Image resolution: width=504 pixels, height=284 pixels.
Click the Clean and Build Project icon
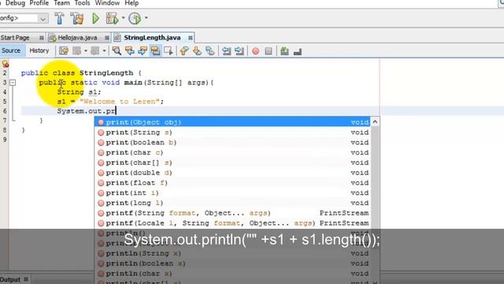(77, 18)
